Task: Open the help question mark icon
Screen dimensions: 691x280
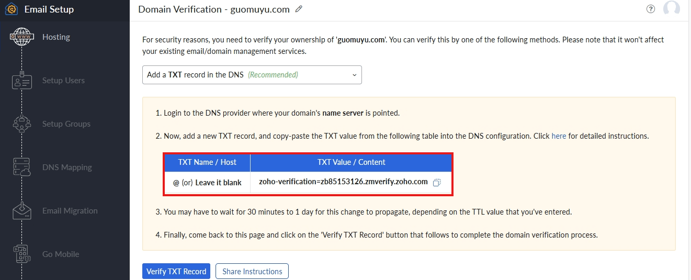Action: [x=651, y=9]
